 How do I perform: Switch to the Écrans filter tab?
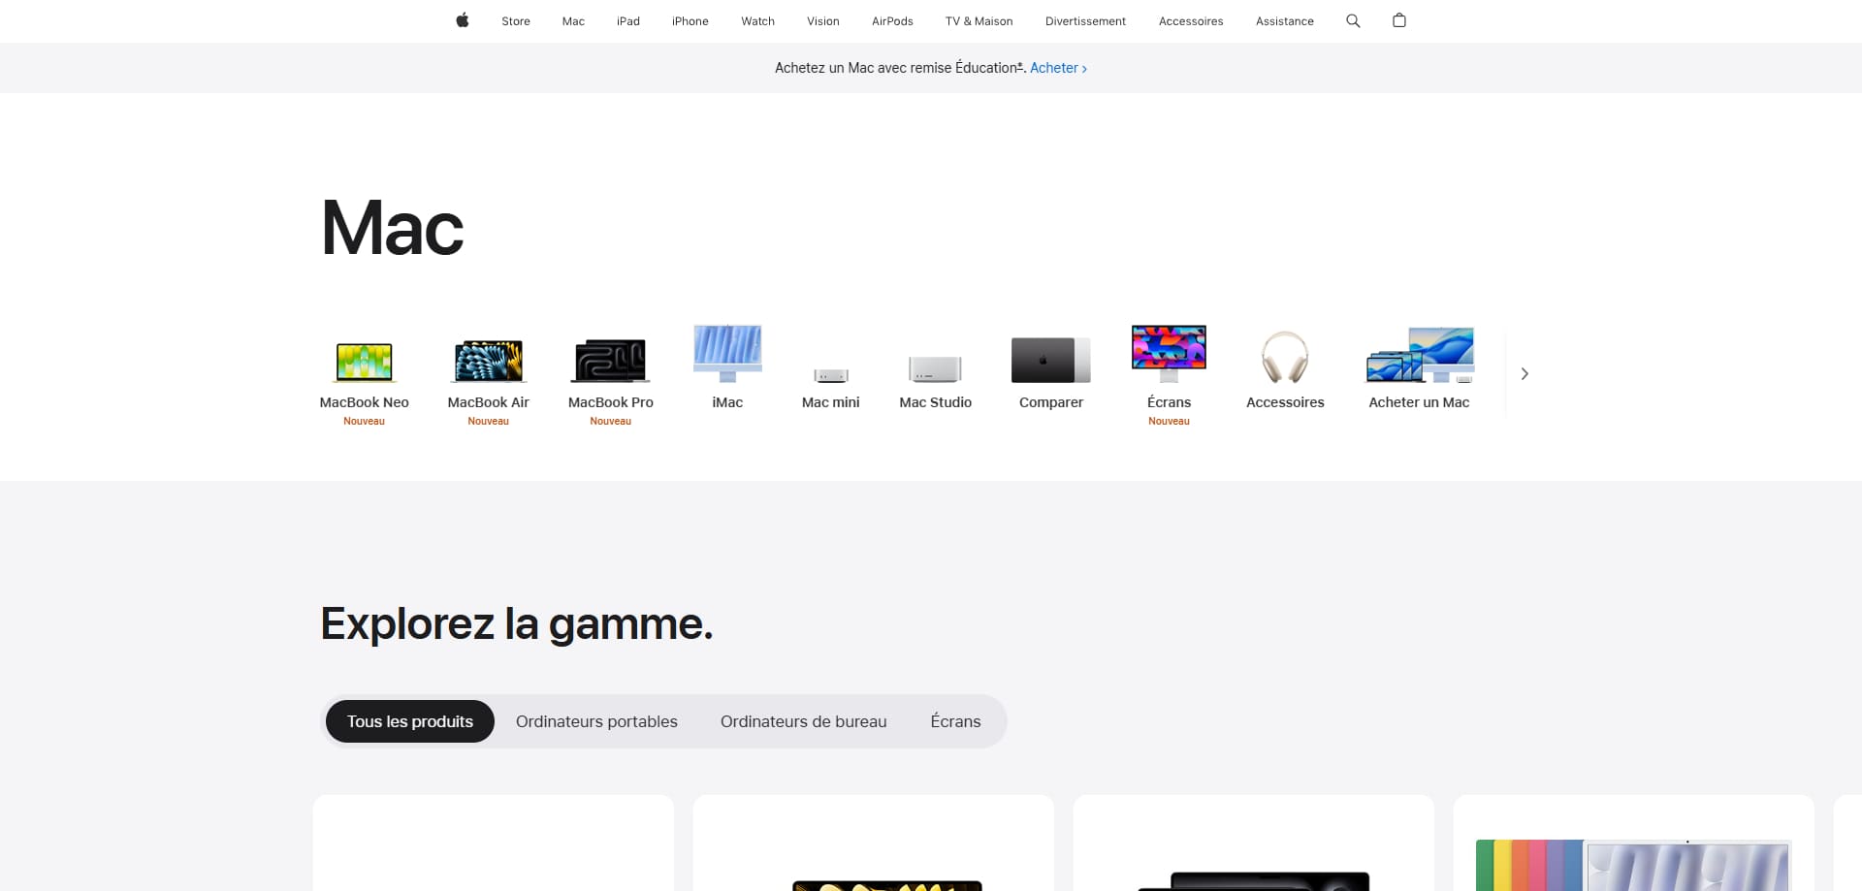955,721
